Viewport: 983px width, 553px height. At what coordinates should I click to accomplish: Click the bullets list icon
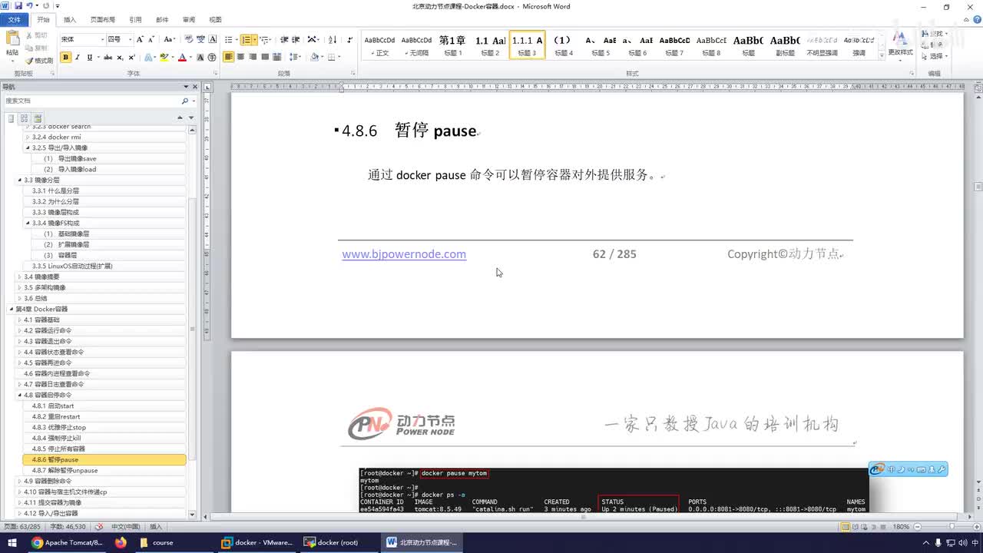pyautogui.click(x=229, y=39)
